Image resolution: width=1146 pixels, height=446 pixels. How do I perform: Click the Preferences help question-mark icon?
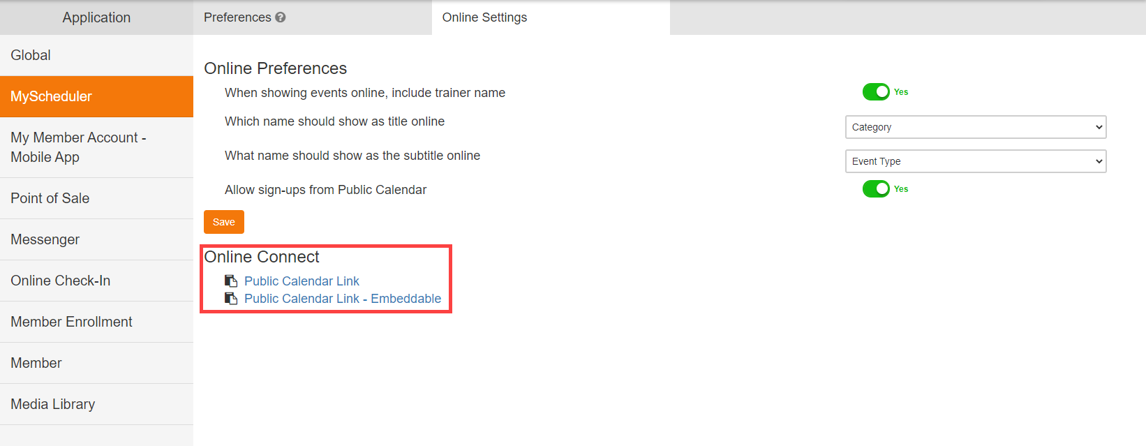tap(281, 17)
